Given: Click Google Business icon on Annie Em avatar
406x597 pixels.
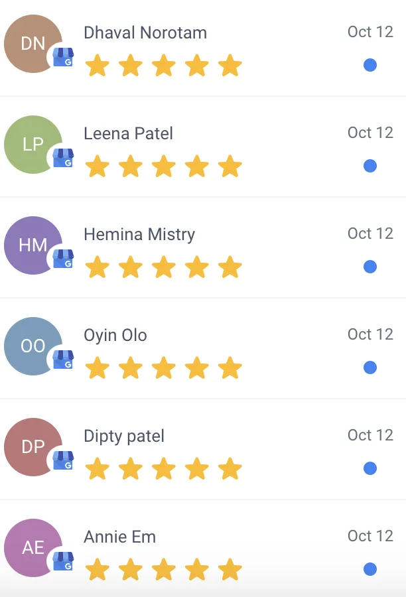Looking at the screenshot, I should point(63,561).
